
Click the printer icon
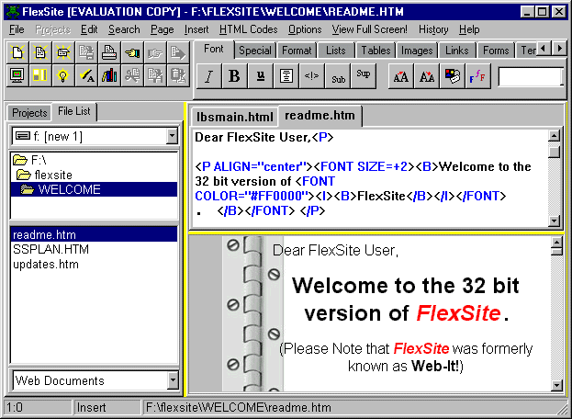pos(108,52)
